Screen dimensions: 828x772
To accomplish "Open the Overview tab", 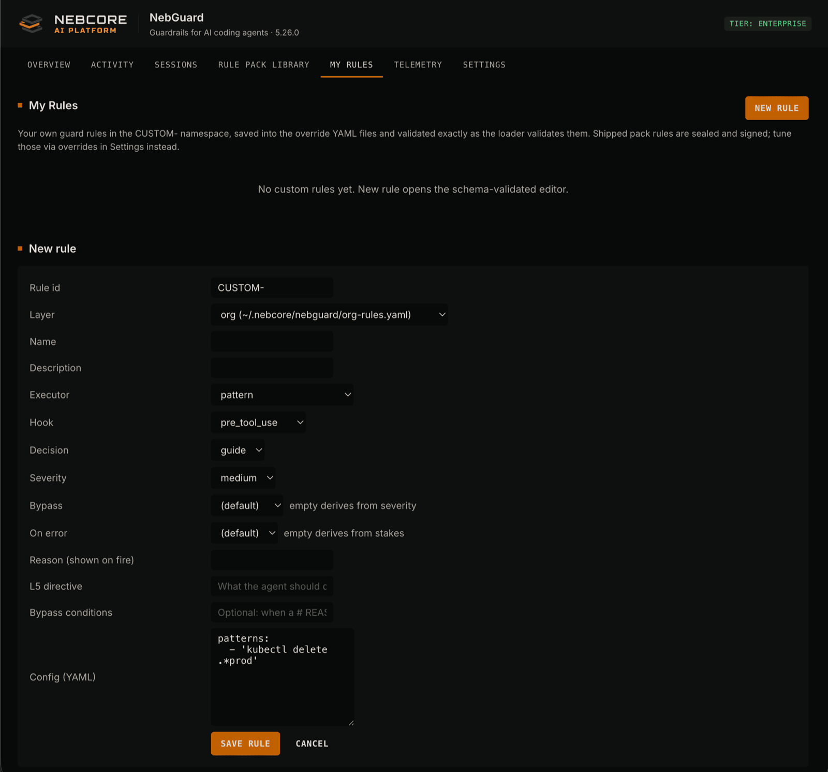I will tap(49, 65).
